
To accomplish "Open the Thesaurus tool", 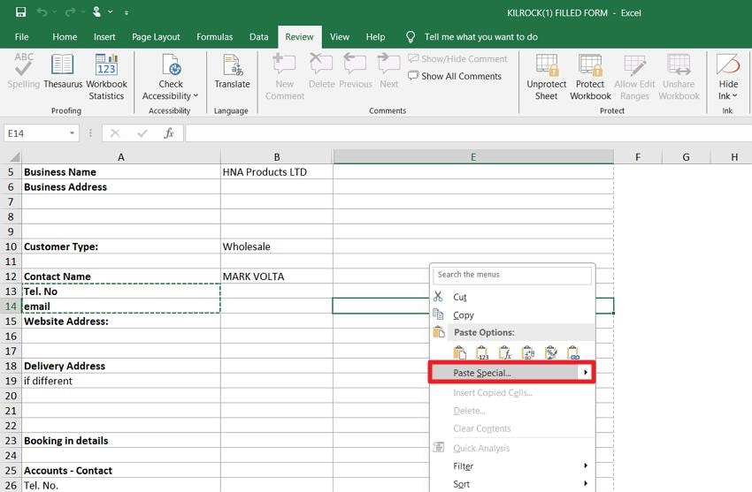I will [x=63, y=71].
